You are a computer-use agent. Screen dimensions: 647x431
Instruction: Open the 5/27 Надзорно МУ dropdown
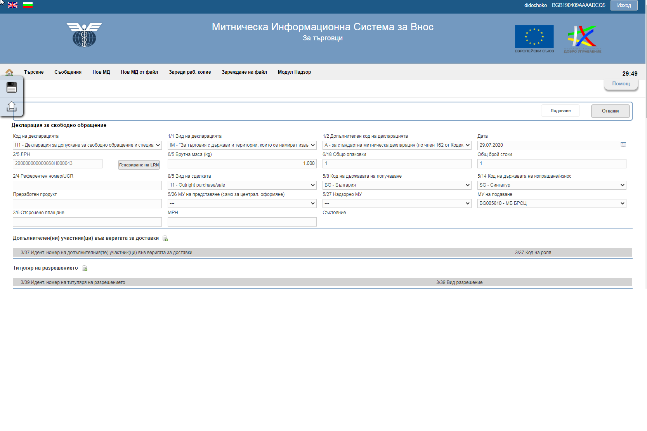pyautogui.click(x=397, y=203)
